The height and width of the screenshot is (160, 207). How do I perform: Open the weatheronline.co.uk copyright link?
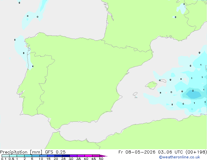tap(180, 157)
